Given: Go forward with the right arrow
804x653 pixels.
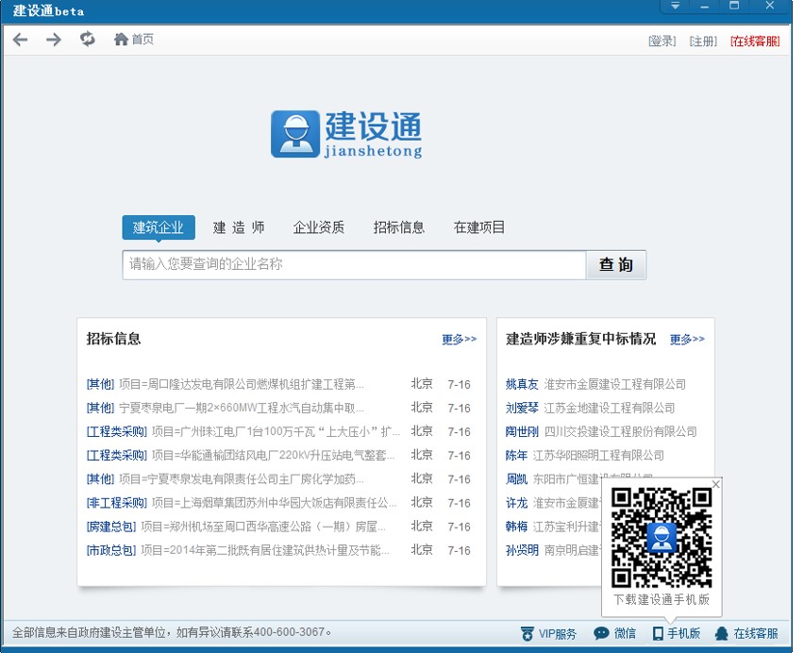Looking at the screenshot, I should [x=54, y=40].
